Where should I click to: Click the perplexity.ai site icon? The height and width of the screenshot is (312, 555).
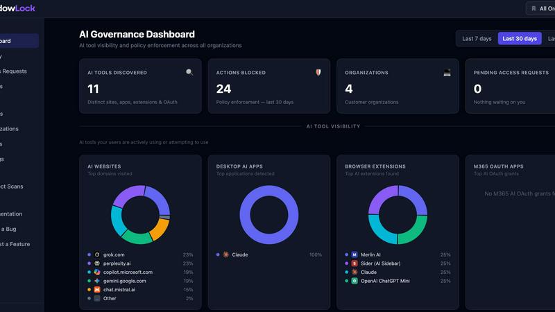click(97, 263)
